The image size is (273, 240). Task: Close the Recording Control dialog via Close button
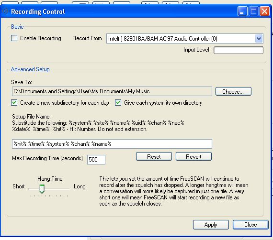click(250, 225)
